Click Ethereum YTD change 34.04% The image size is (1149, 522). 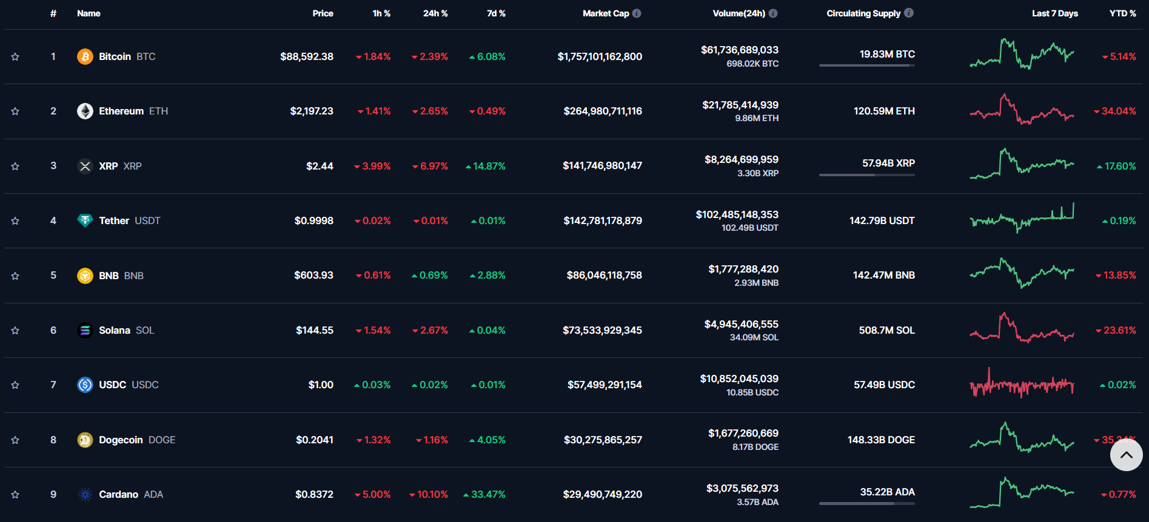click(x=1115, y=111)
